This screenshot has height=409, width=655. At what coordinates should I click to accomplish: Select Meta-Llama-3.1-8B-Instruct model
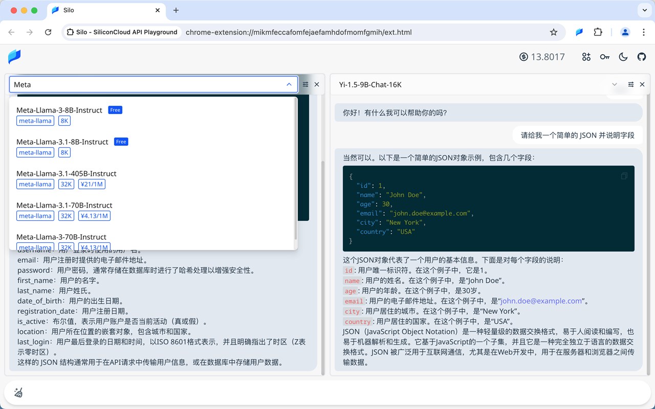(152, 147)
